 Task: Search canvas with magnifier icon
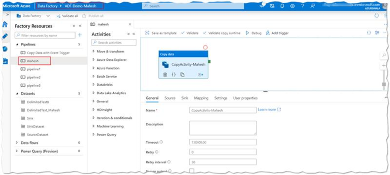pyautogui.click(x=384, y=56)
